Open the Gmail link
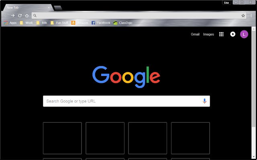Image resolution: width=257 pixels, height=160 pixels. click(x=195, y=34)
